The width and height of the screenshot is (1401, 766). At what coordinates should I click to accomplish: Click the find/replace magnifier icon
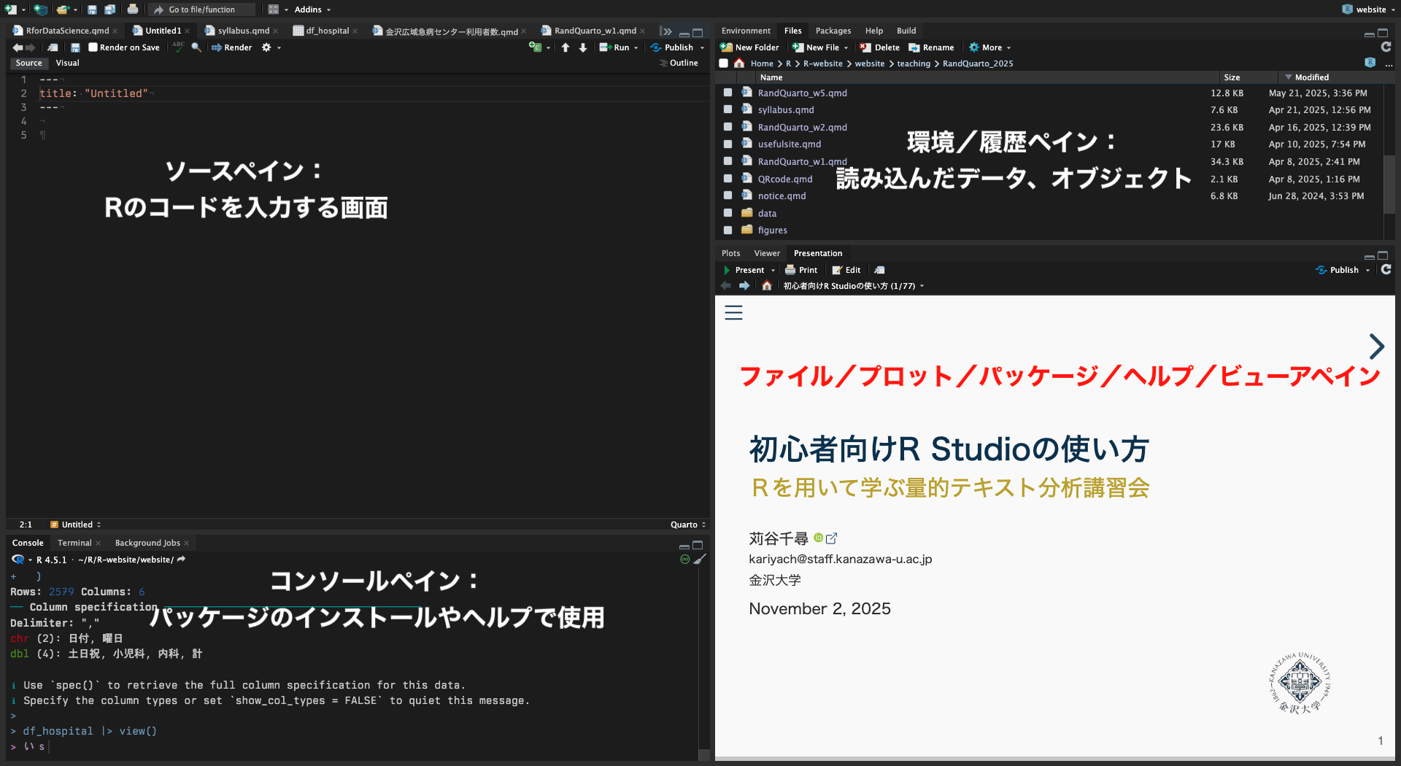(196, 47)
